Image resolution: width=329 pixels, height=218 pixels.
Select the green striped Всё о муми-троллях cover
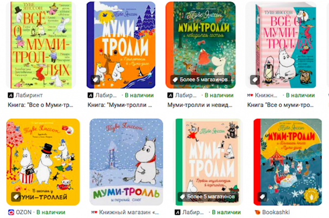coord(41,45)
